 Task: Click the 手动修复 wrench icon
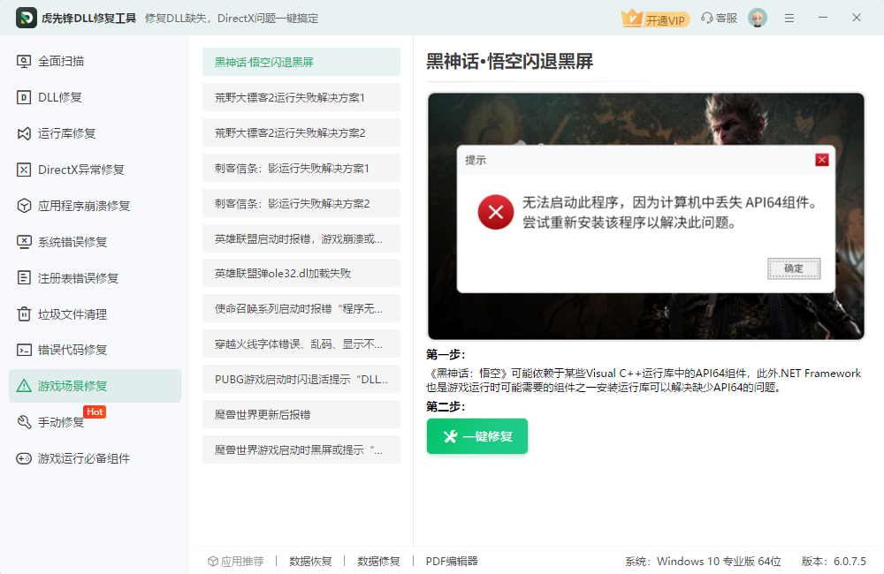coord(24,422)
